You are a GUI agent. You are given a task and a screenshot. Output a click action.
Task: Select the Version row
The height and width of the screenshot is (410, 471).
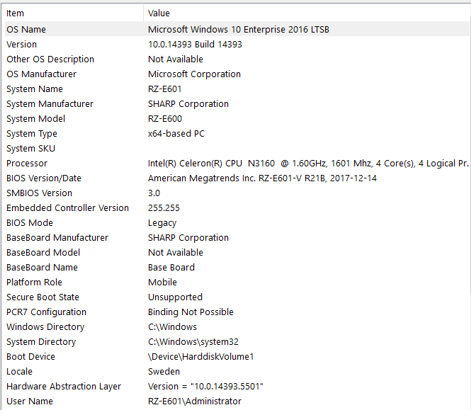click(22, 45)
